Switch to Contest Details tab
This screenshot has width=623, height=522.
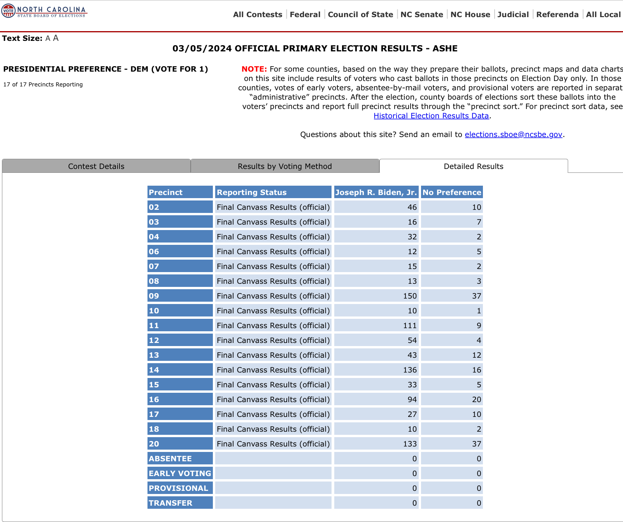[x=96, y=166]
